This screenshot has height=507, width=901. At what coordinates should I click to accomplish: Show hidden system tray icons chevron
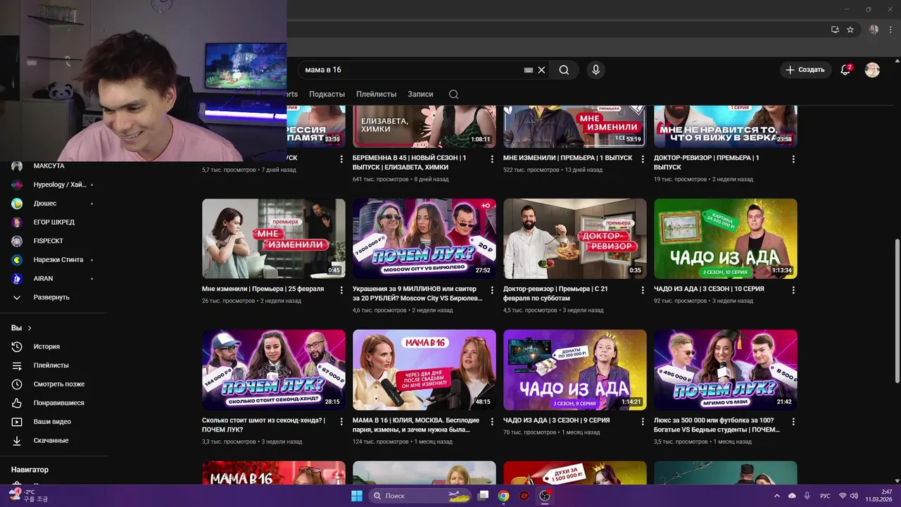pos(778,496)
